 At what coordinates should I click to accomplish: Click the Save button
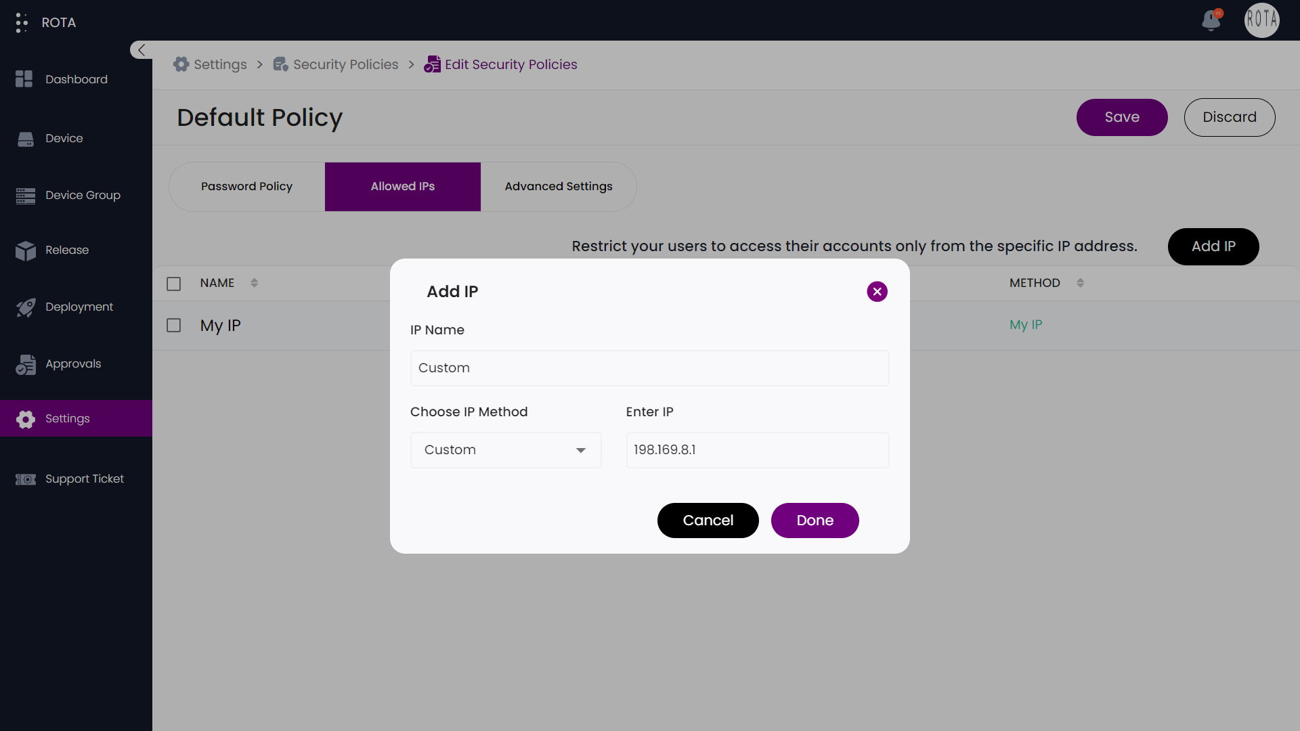tap(1121, 117)
